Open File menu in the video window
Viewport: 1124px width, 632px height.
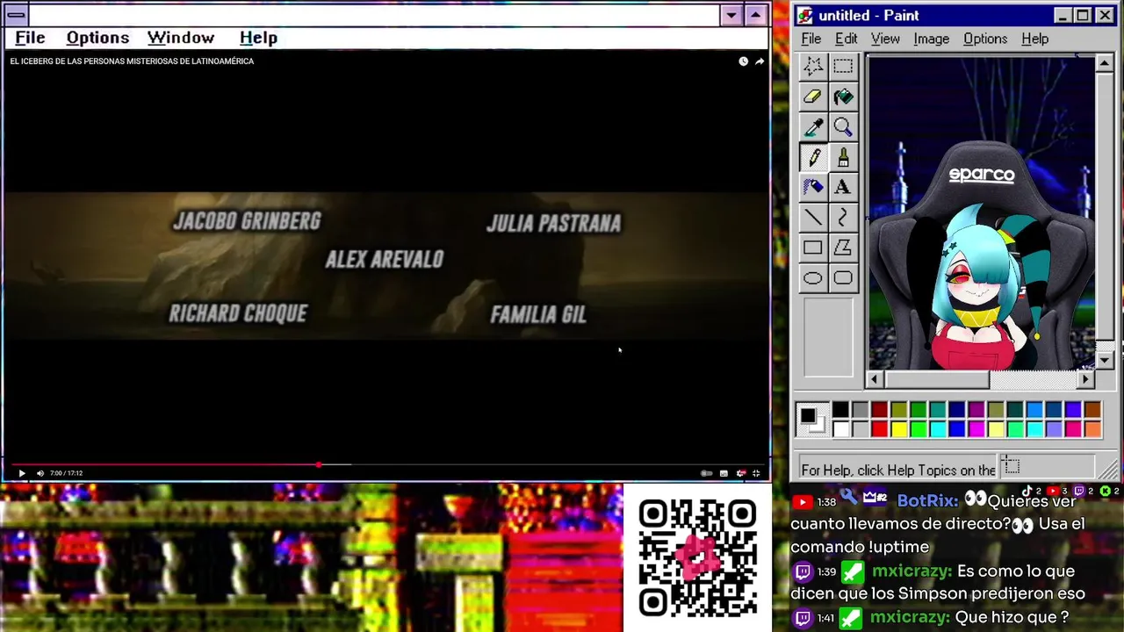tap(30, 38)
